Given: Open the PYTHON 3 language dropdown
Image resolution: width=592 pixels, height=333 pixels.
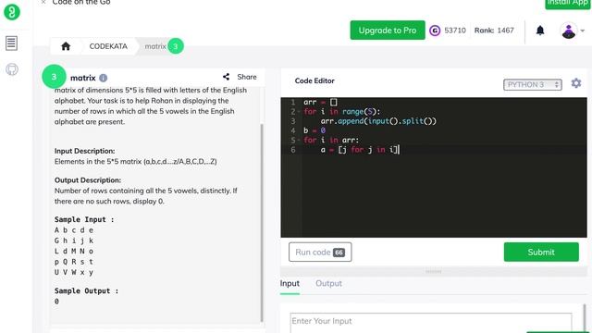Looking at the screenshot, I should point(533,84).
